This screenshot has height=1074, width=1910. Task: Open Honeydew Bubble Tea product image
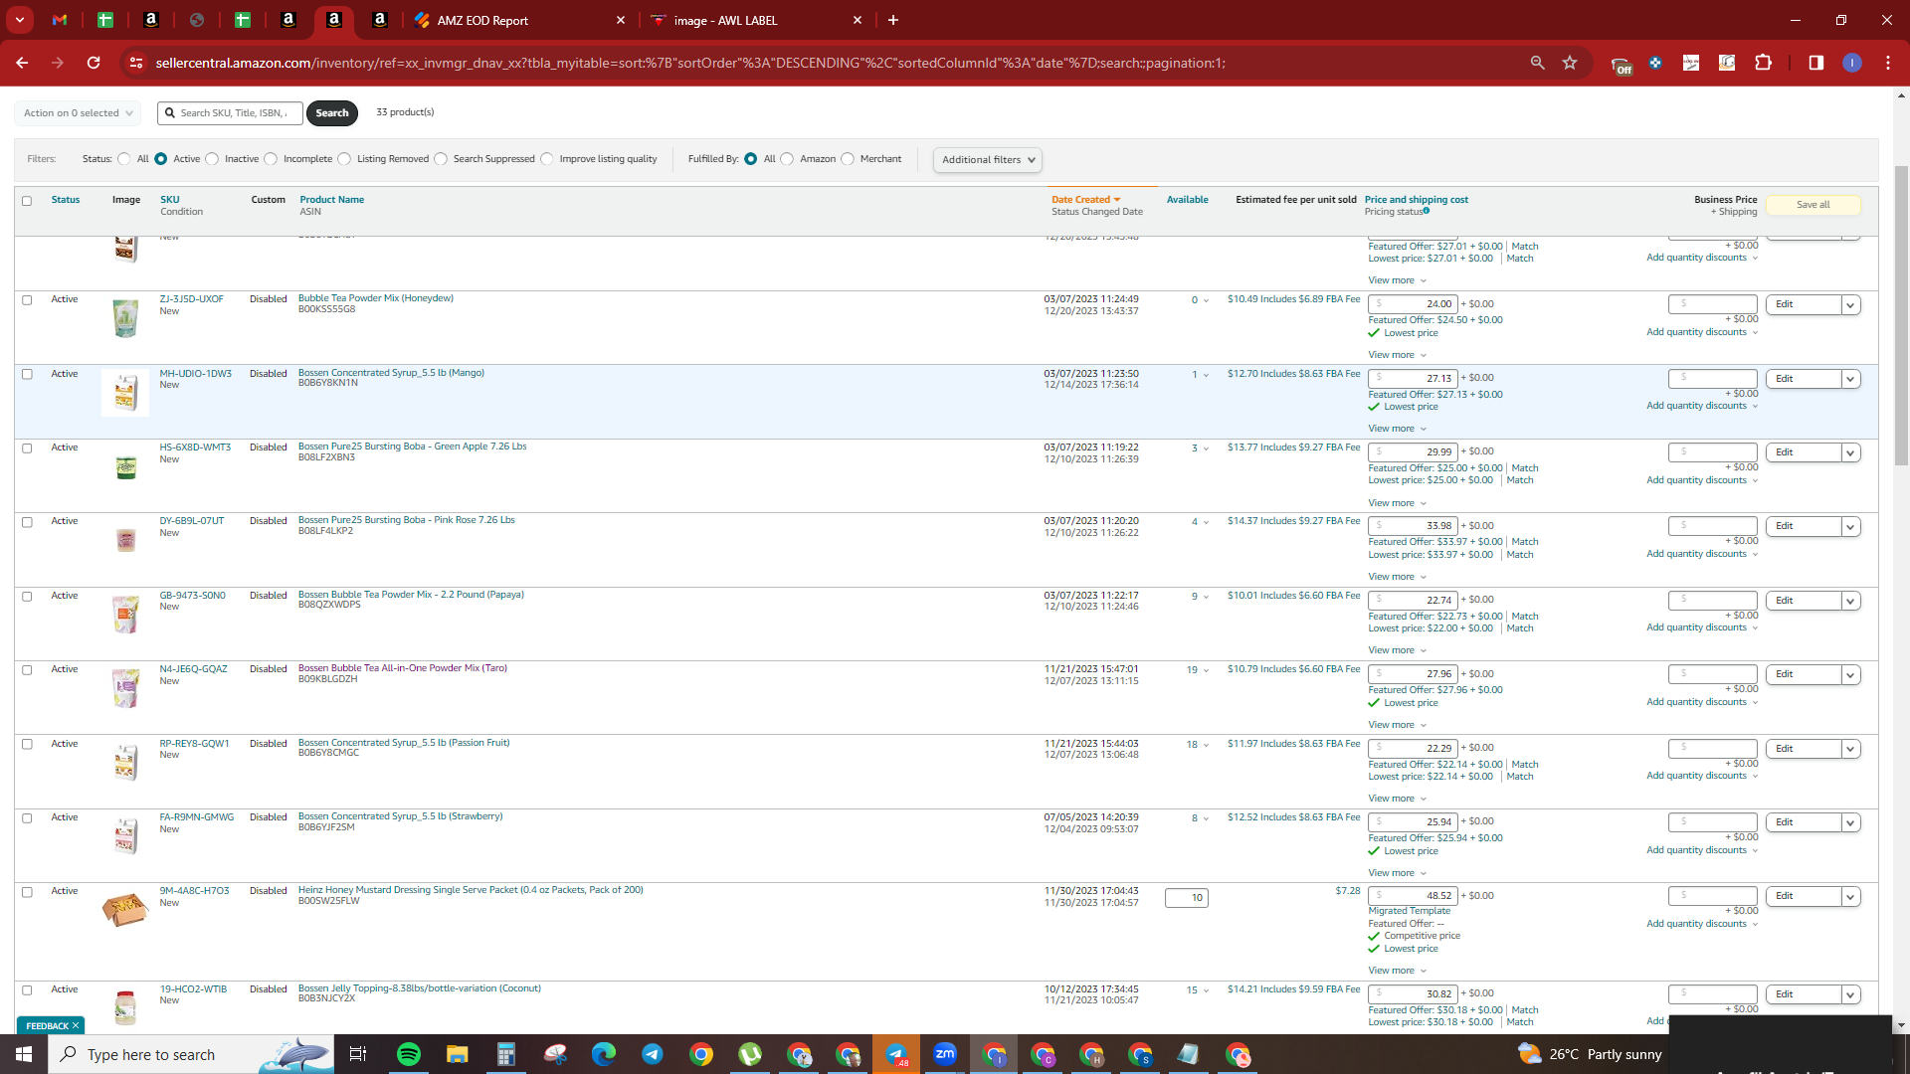pos(125,318)
